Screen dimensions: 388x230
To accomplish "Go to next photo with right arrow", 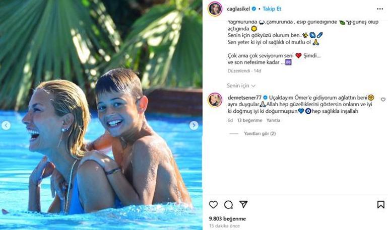I will (x=194, y=125).
